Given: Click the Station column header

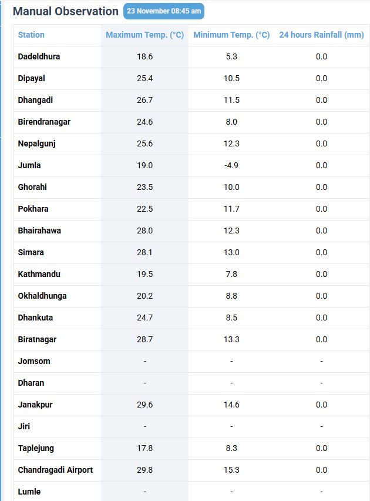Looking at the screenshot, I should (31, 35).
